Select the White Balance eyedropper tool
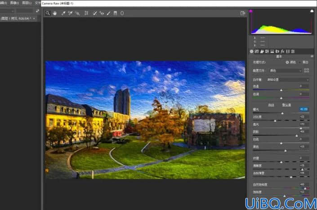The height and width of the screenshot is (210, 317). 63,13
